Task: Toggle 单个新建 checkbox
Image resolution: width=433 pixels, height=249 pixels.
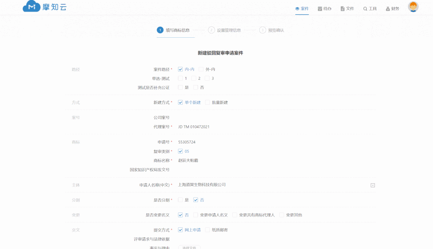Action: pos(180,102)
